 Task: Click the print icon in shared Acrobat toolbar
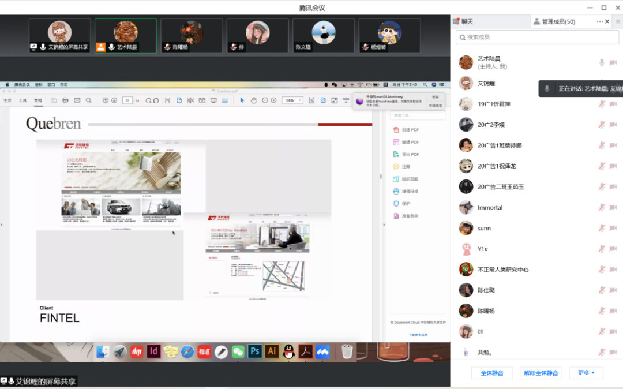pos(65,100)
